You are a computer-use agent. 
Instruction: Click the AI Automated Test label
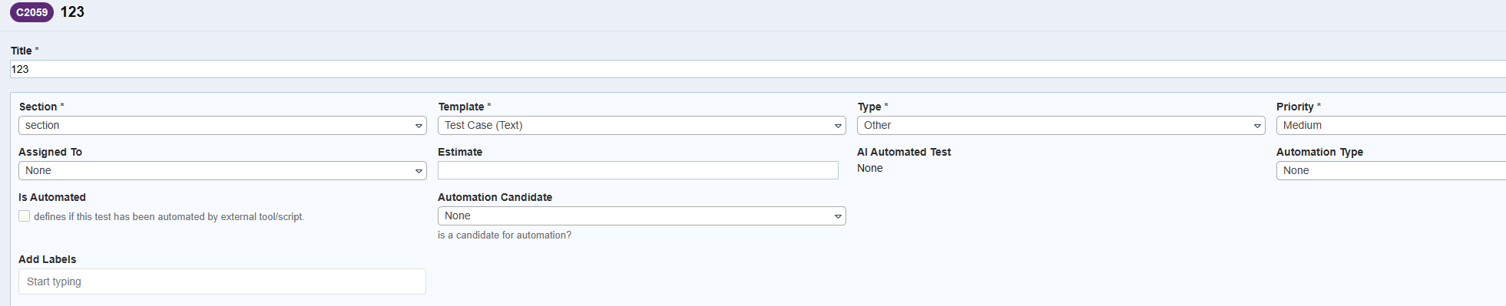tap(904, 152)
